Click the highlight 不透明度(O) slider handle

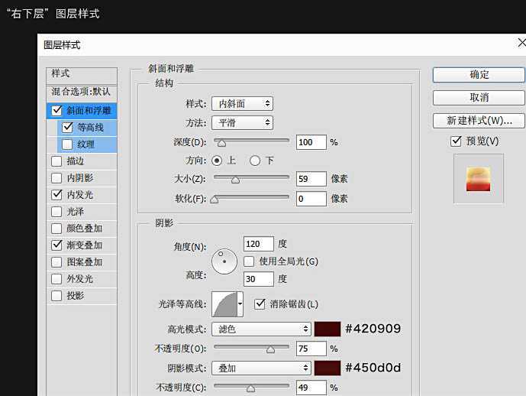pos(270,349)
